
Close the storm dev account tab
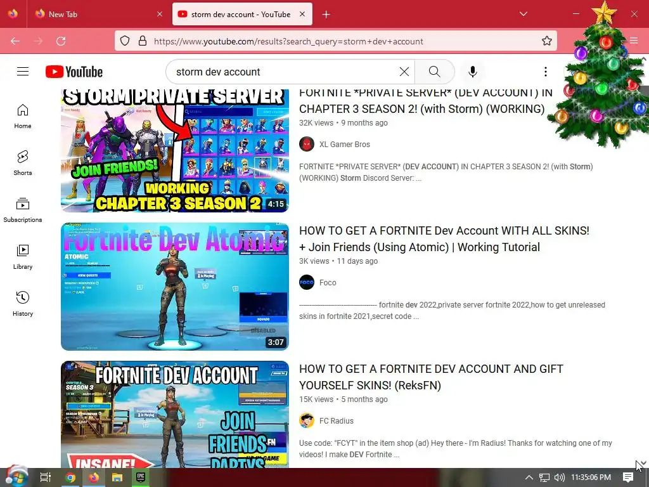pyautogui.click(x=302, y=14)
